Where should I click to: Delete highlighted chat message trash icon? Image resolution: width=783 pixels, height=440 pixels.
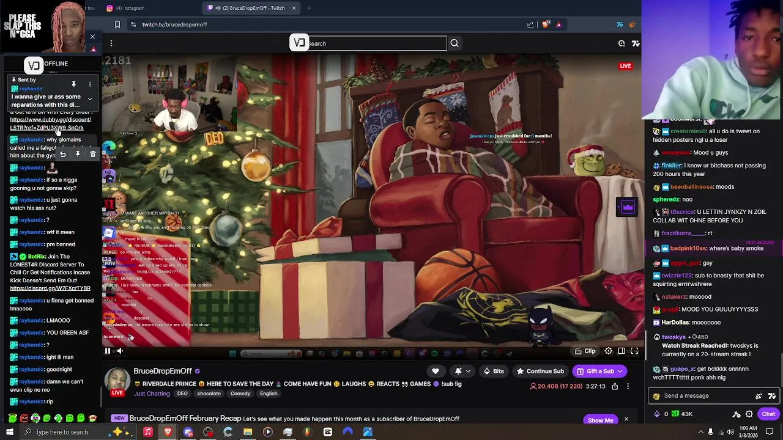[x=92, y=155]
